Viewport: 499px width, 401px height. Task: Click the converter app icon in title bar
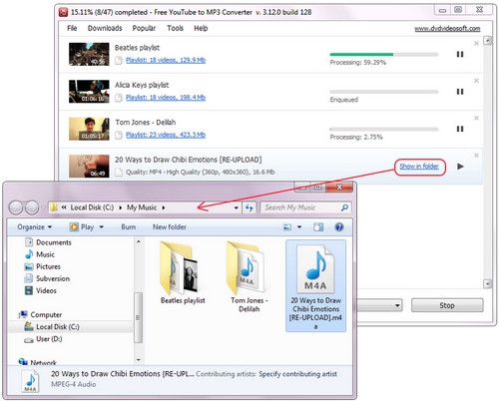pyautogui.click(x=63, y=13)
